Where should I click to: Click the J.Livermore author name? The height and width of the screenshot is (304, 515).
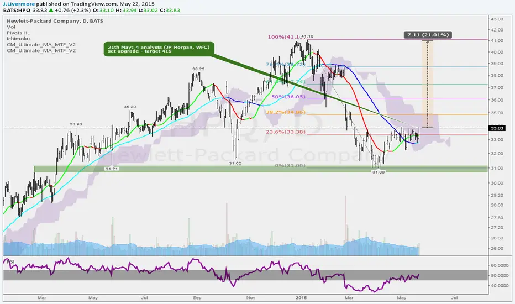coord(19,4)
